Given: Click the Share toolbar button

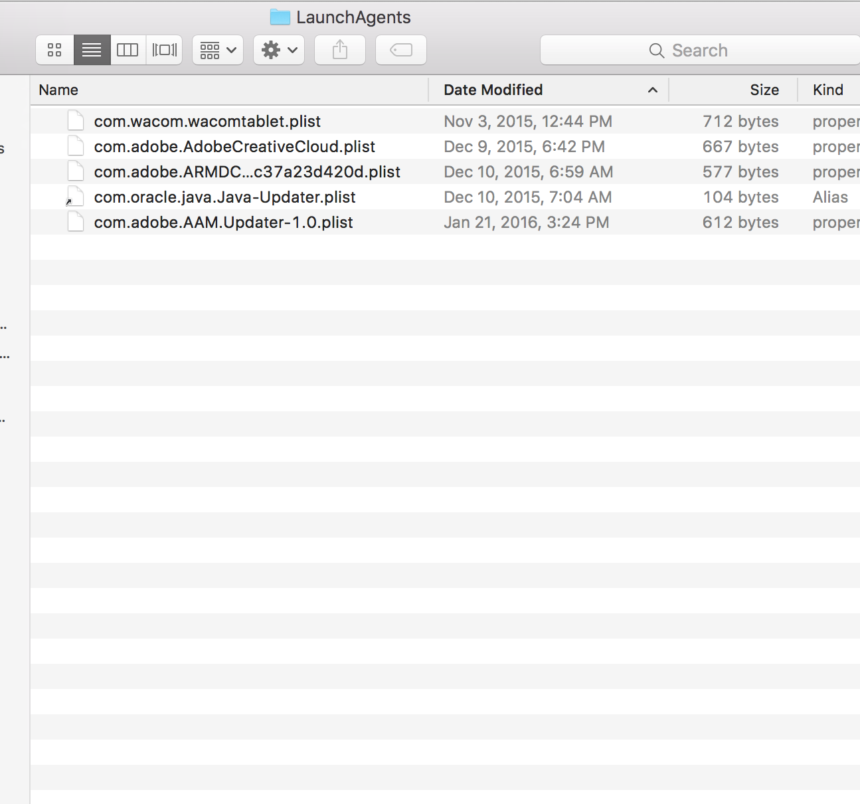Looking at the screenshot, I should click(340, 50).
